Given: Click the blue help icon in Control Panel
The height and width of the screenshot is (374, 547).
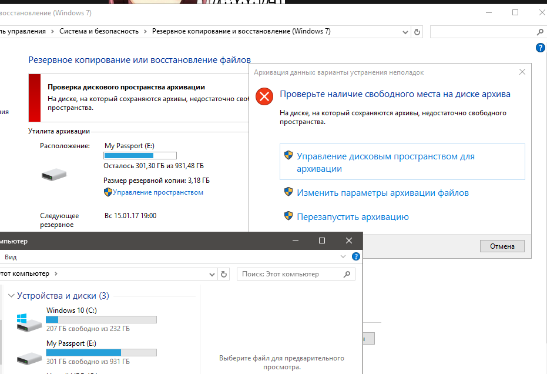Looking at the screenshot, I should click(x=541, y=48).
